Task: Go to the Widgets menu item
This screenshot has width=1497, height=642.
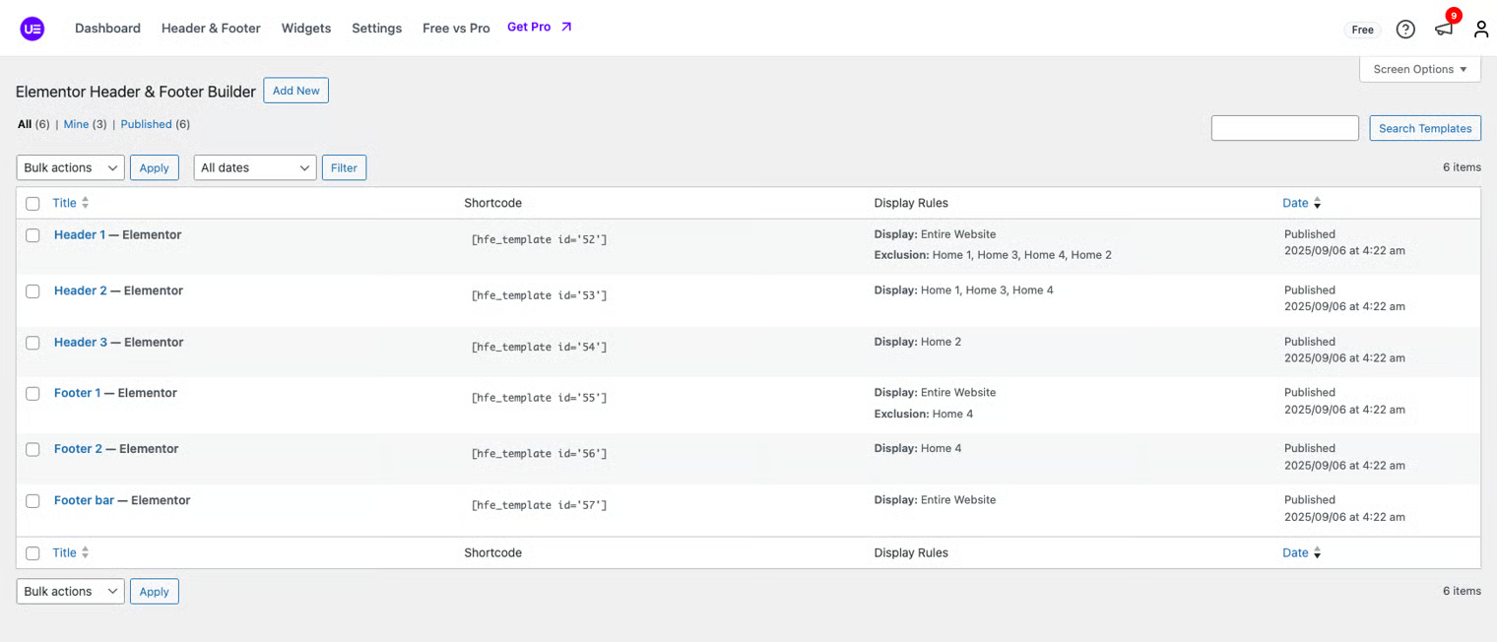Action: 305,29
